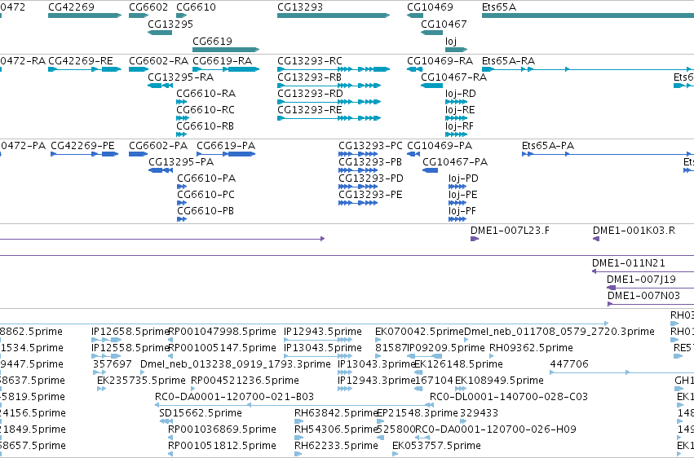Select transcript CG6619-RA
This screenshot has height=458, width=694.
[226, 69]
